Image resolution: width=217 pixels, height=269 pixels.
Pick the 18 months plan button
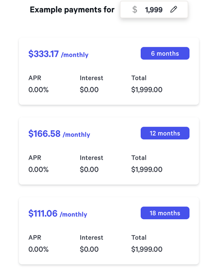[165, 213]
